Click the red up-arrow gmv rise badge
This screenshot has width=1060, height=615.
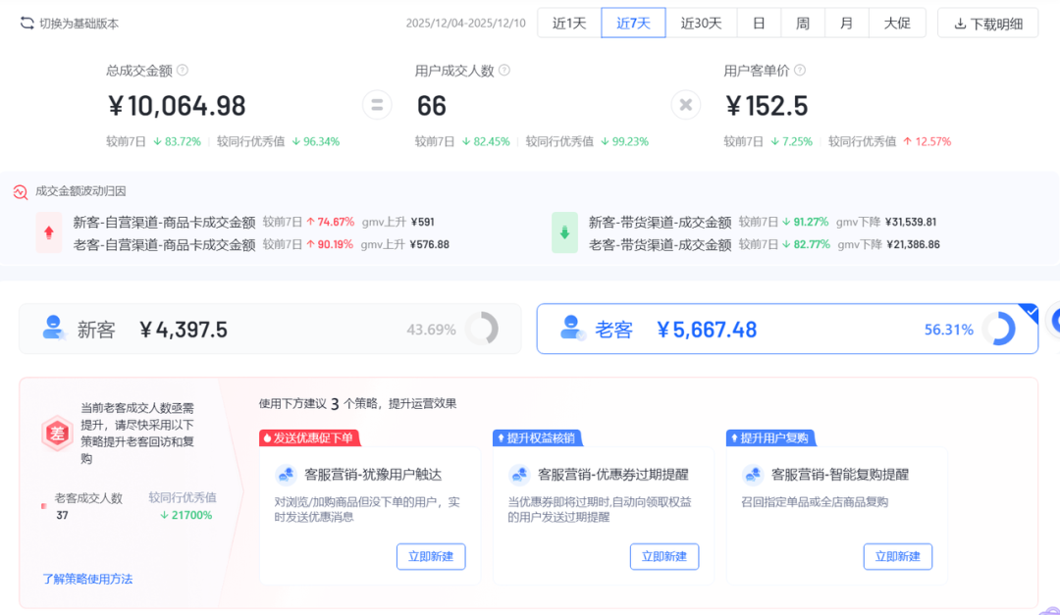[x=49, y=232]
